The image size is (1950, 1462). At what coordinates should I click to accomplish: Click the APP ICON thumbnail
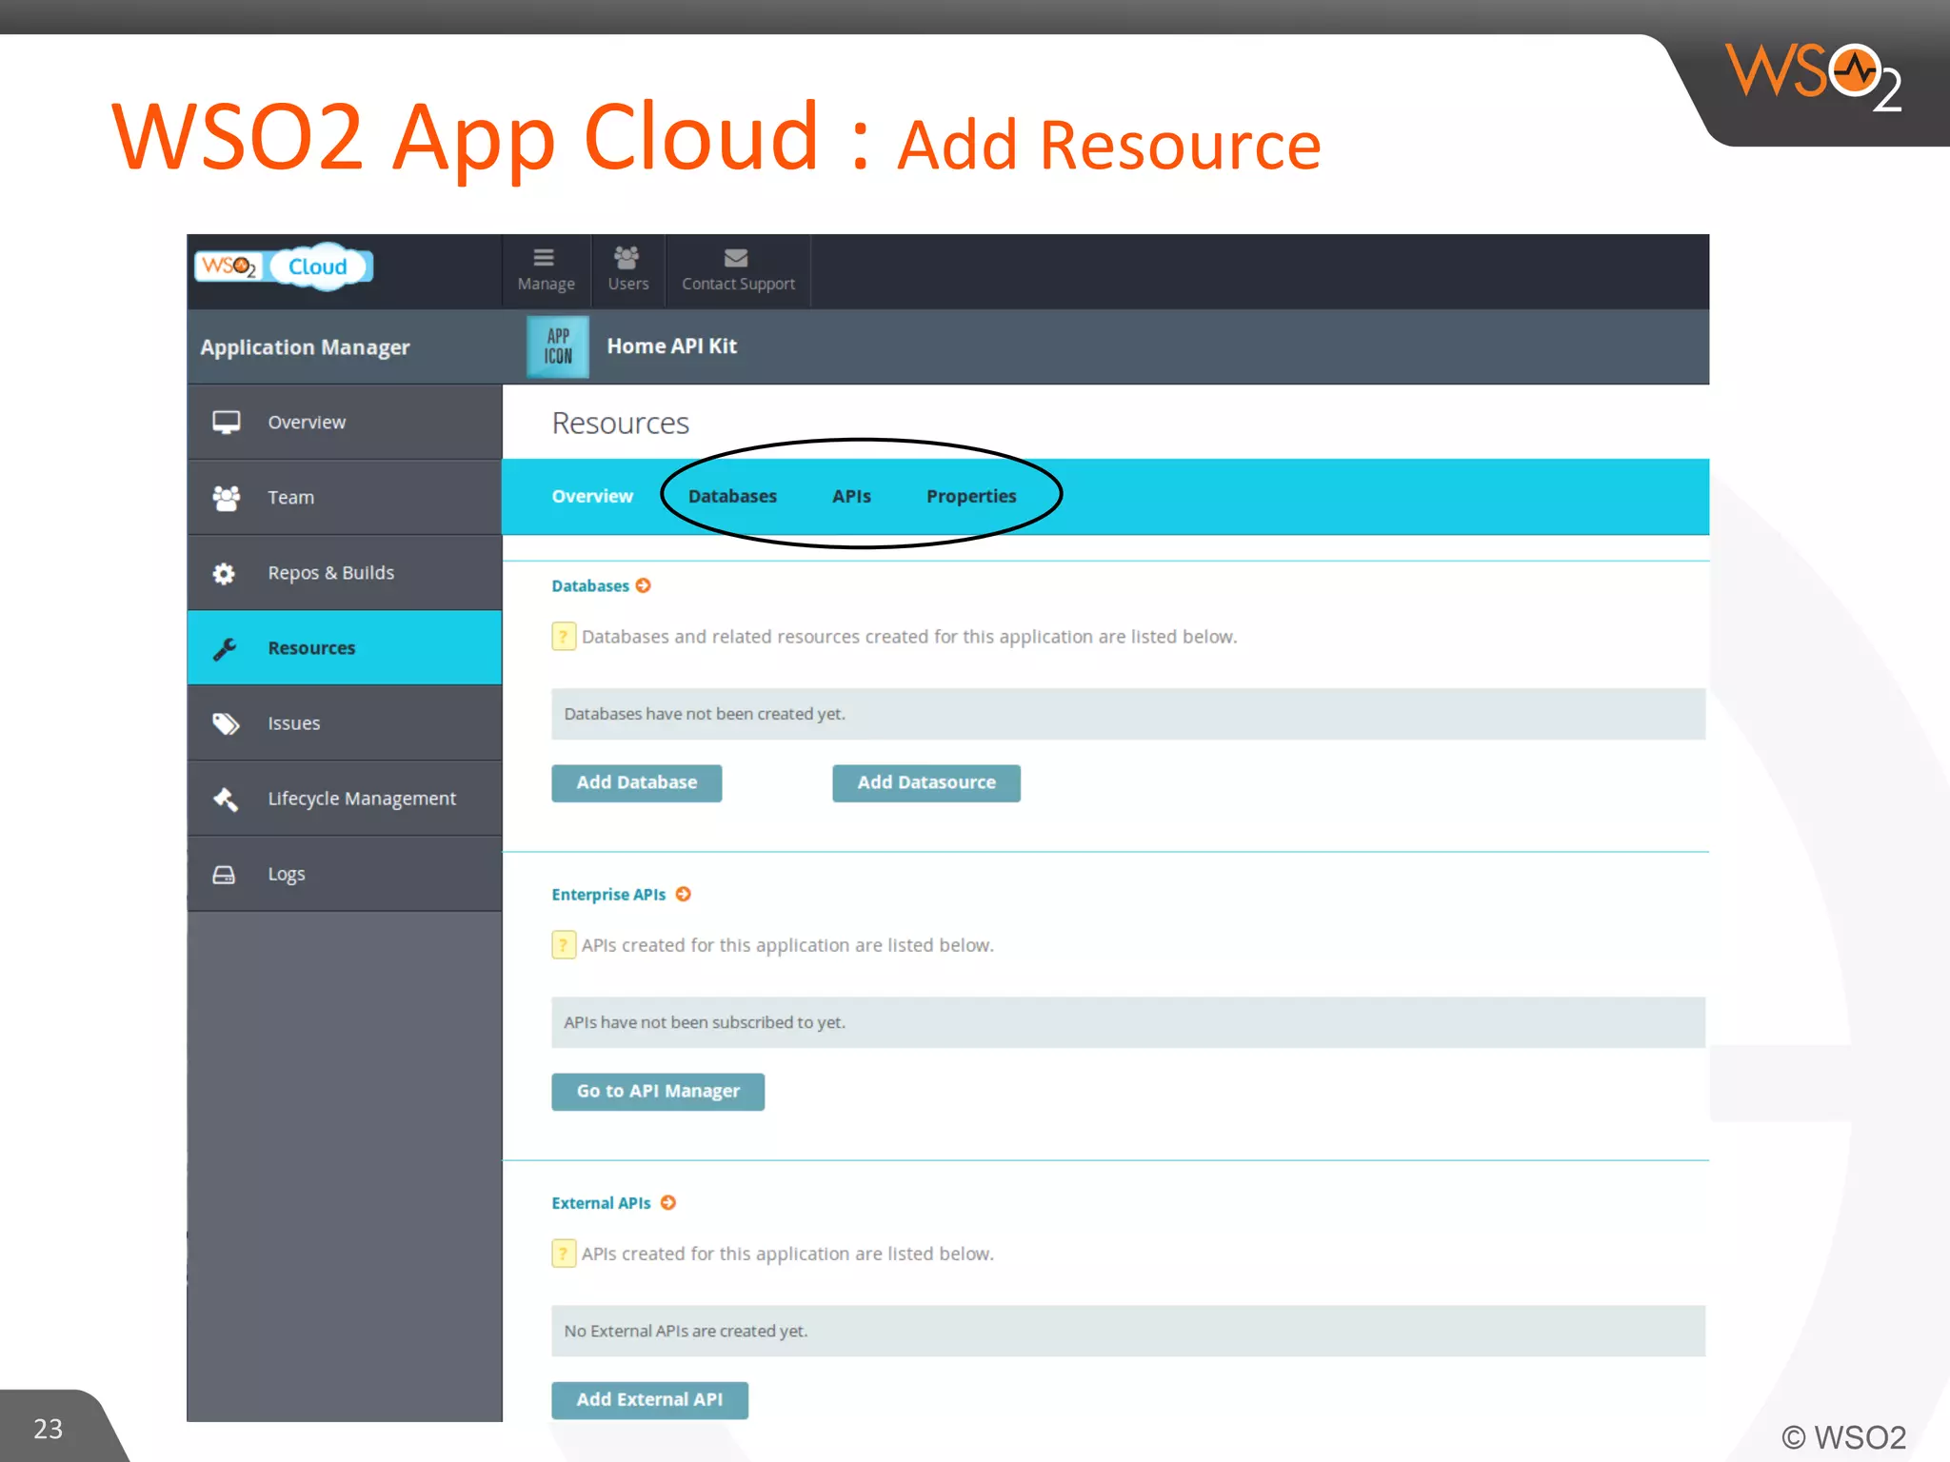coord(558,346)
